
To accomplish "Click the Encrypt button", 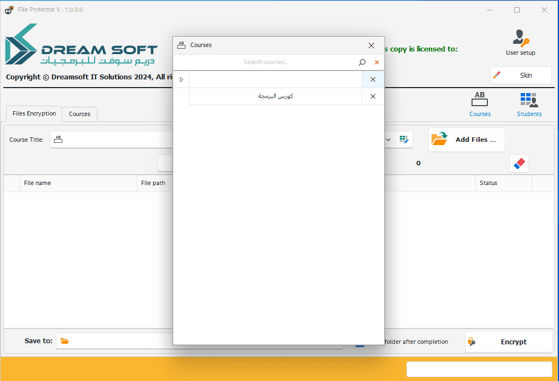I will click(x=509, y=342).
